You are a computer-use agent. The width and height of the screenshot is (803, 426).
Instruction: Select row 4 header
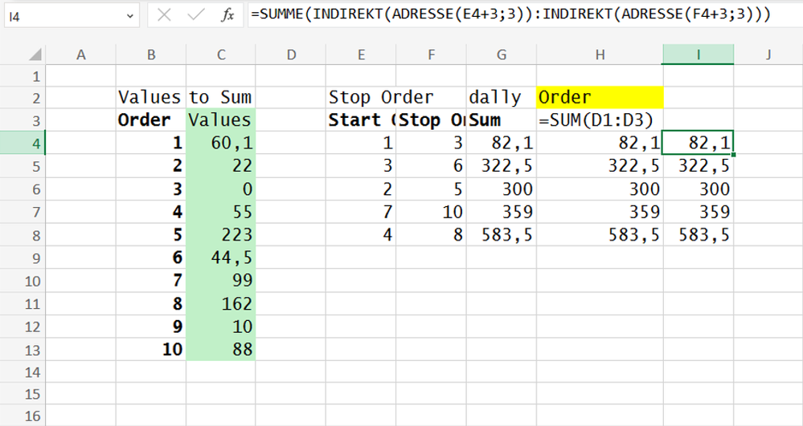pos(23,143)
